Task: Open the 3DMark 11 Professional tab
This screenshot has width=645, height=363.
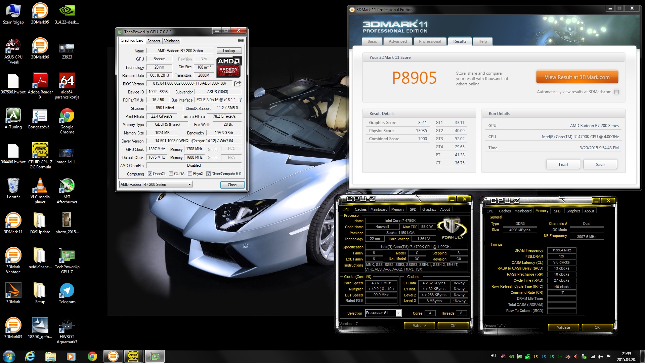Action: point(430,41)
